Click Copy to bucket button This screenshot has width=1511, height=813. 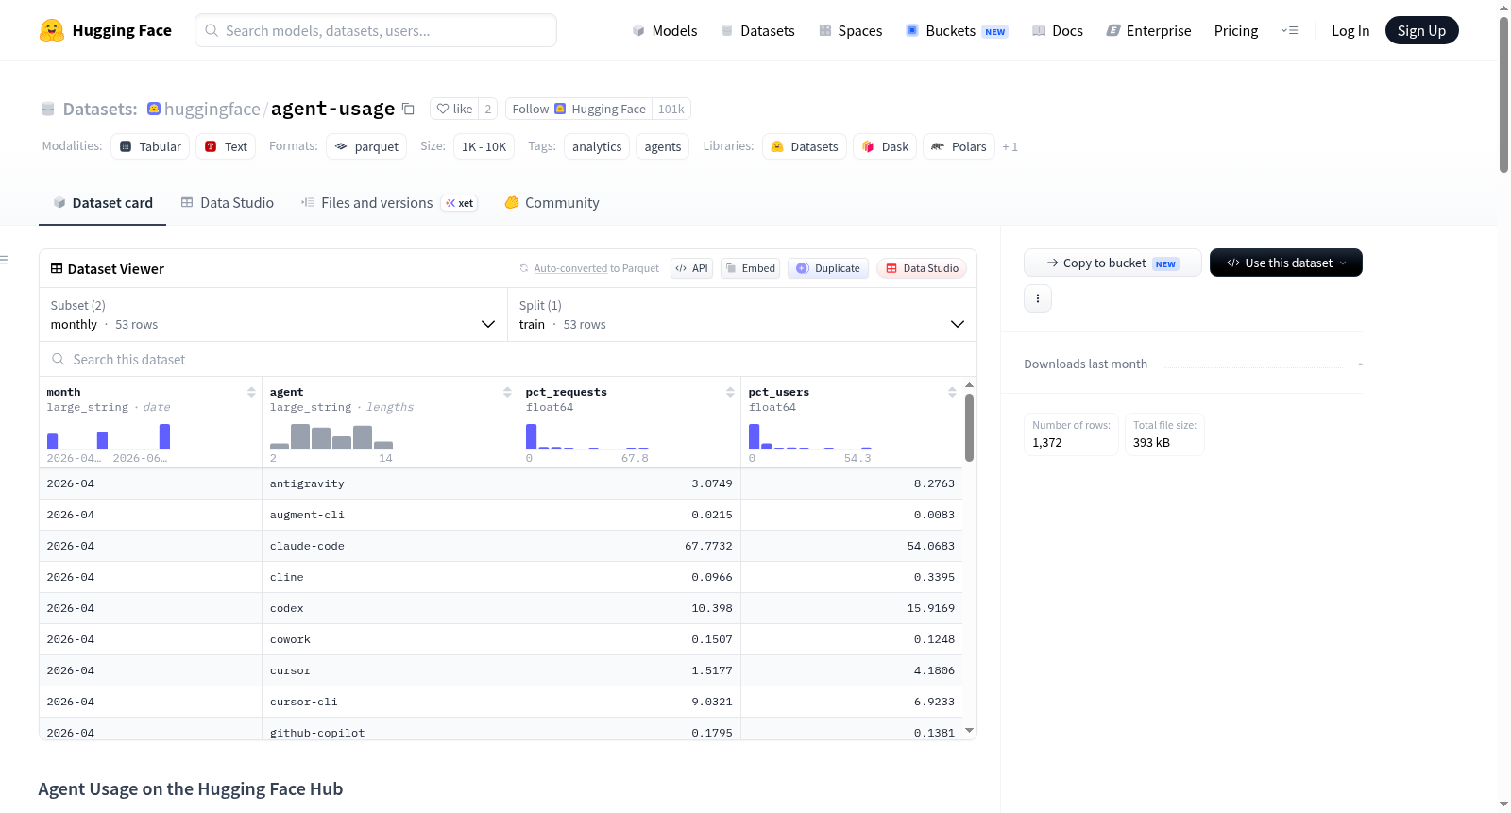tap(1112, 263)
